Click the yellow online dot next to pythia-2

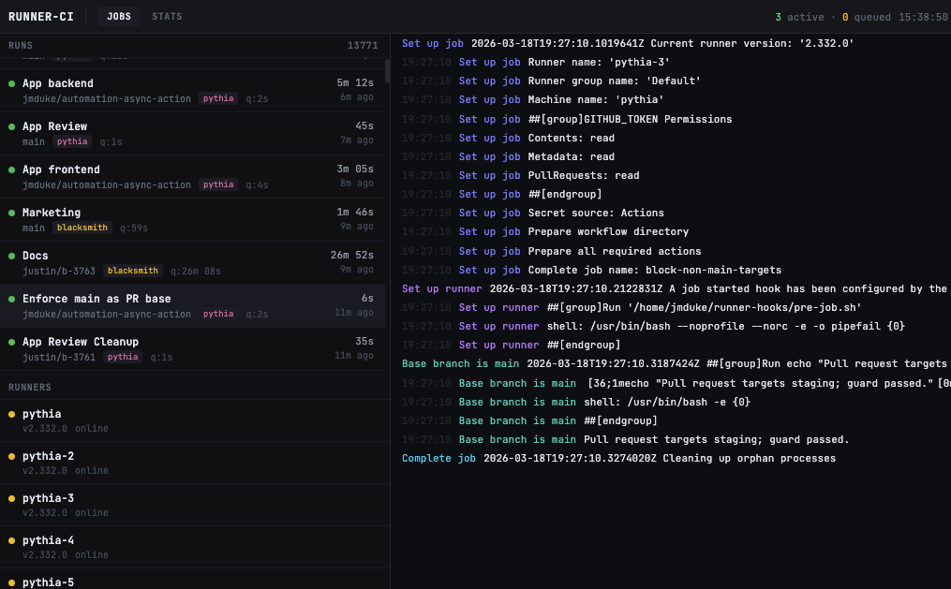[x=9, y=456]
